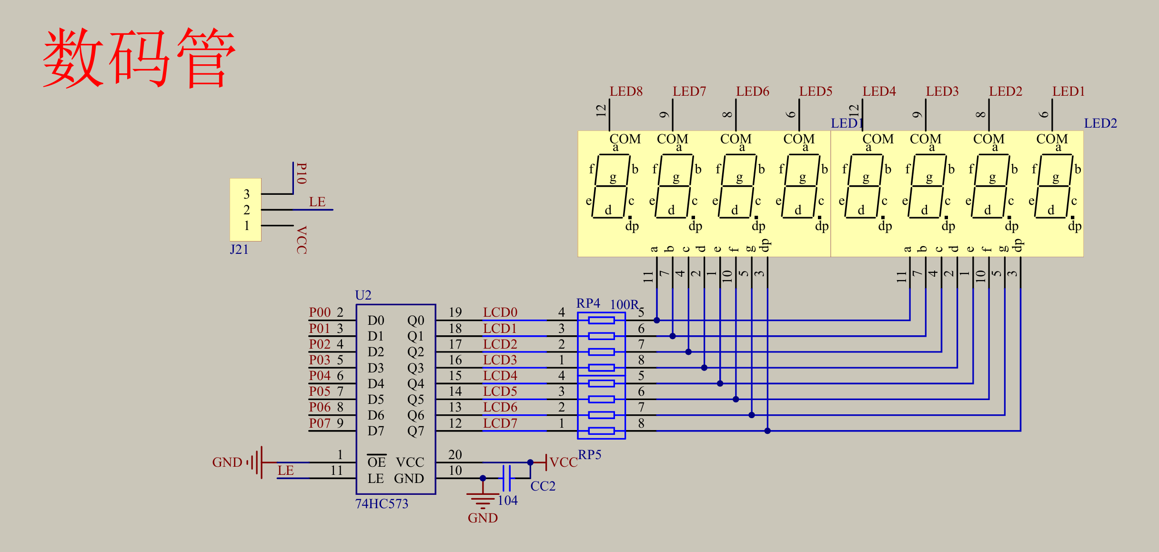
Task: Select the LCD7 net label
Action: [x=500, y=423]
